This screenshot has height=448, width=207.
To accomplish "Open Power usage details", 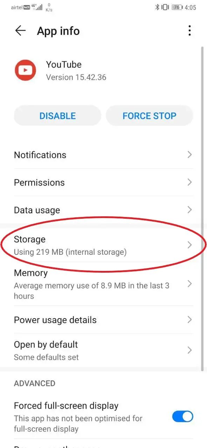I will click(103, 320).
